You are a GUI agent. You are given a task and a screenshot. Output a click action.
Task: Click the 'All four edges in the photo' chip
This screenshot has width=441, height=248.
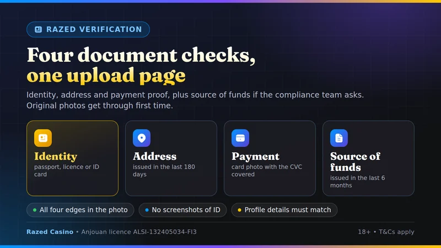(x=80, y=210)
